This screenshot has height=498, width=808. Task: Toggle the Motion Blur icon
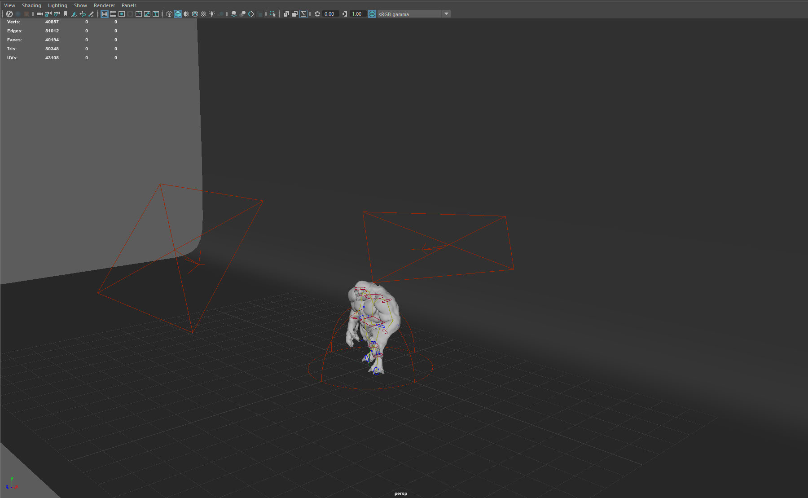pos(242,14)
